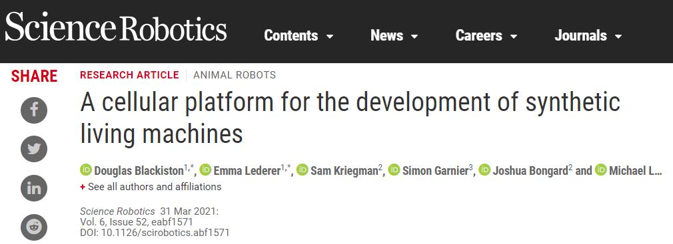The height and width of the screenshot is (244, 673).
Task: Open the News dropdown menu
Action: (394, 35)
